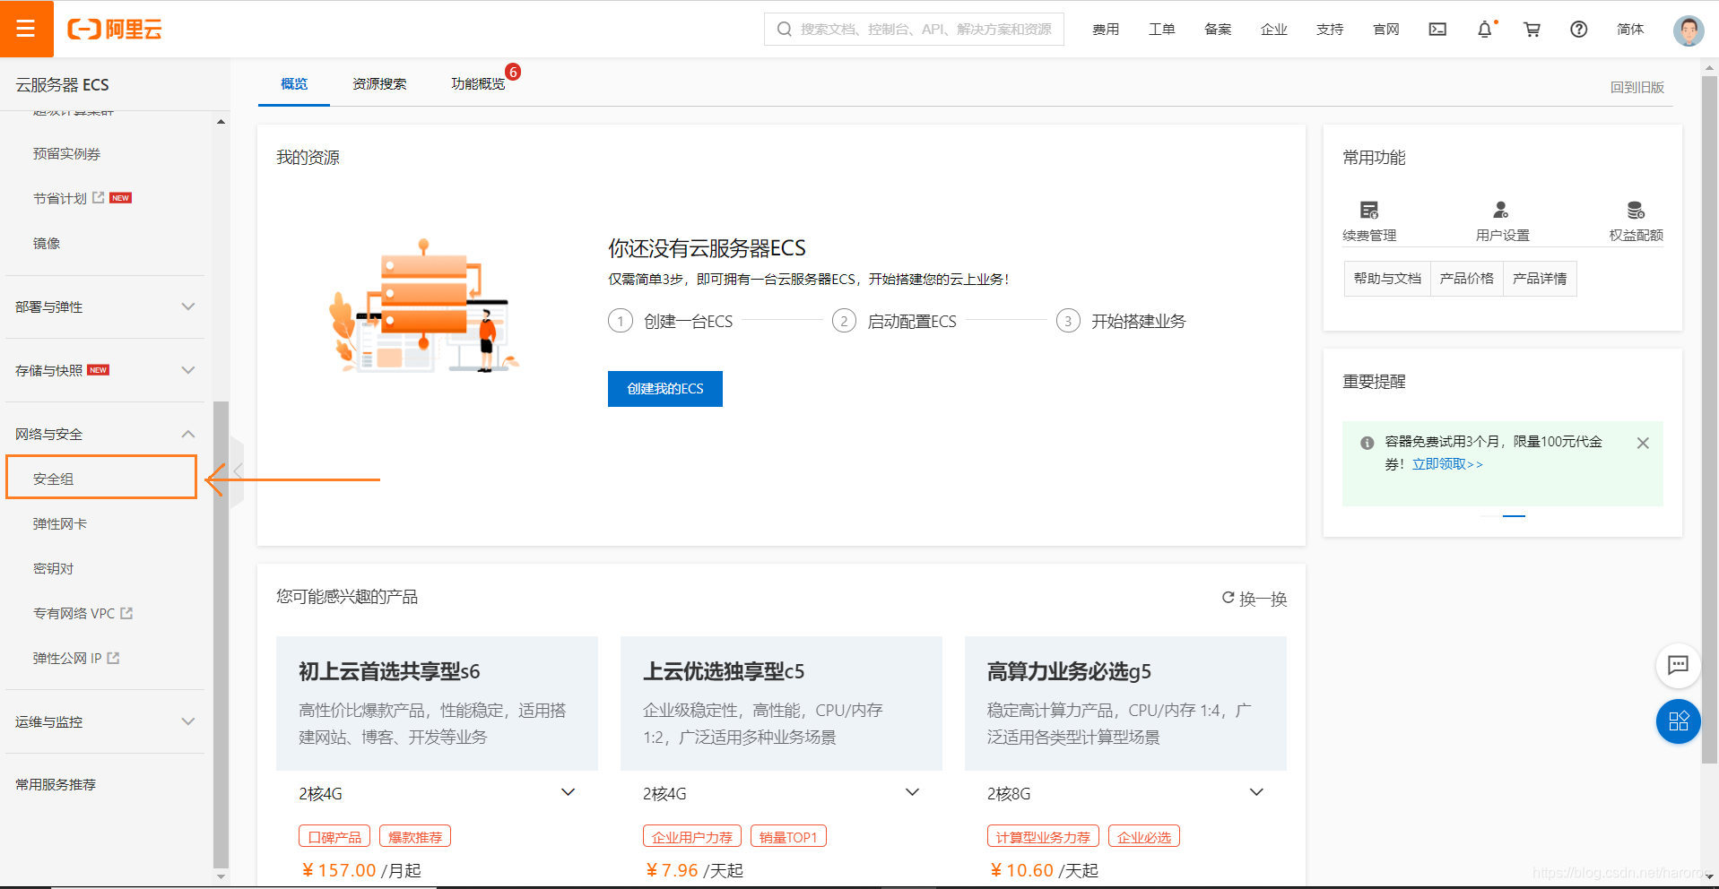The image size is (1719, 889).
Task: Click the 权益配额 icon
Action: point(1636,211)
